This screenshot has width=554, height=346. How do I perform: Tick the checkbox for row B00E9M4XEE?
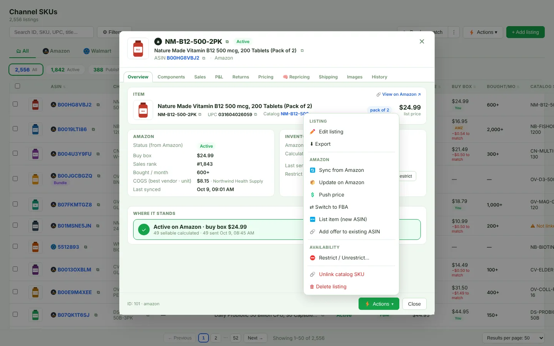point(15,292)
